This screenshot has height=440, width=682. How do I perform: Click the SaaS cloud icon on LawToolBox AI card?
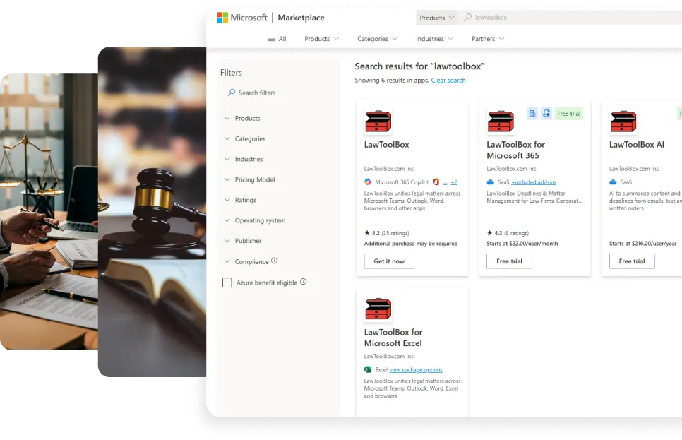614,182
